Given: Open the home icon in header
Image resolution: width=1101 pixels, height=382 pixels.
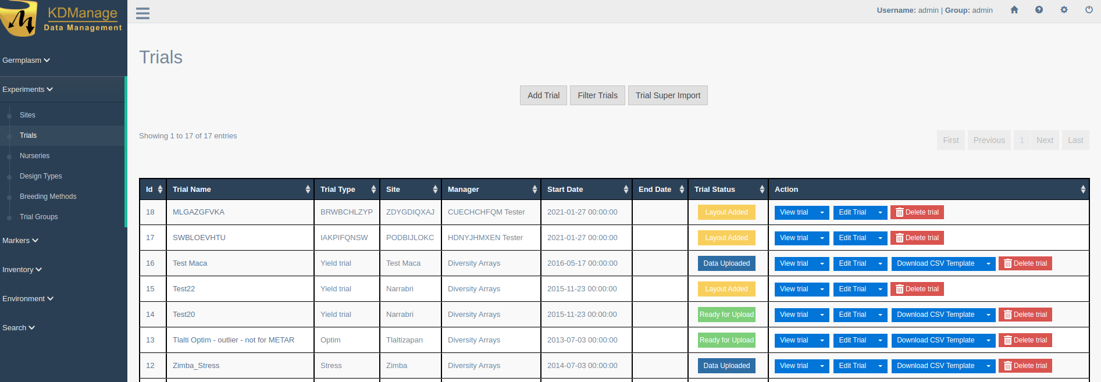Looking at the screenshot, I should [1014, 10].
